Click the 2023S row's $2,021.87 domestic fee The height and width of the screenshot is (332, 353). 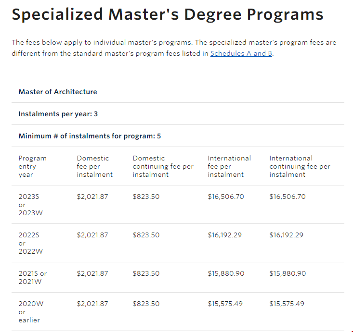92,197
